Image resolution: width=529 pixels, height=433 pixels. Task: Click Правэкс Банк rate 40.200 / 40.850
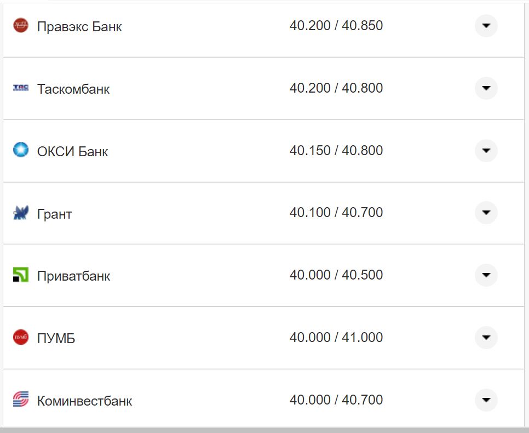pos(336,26)
